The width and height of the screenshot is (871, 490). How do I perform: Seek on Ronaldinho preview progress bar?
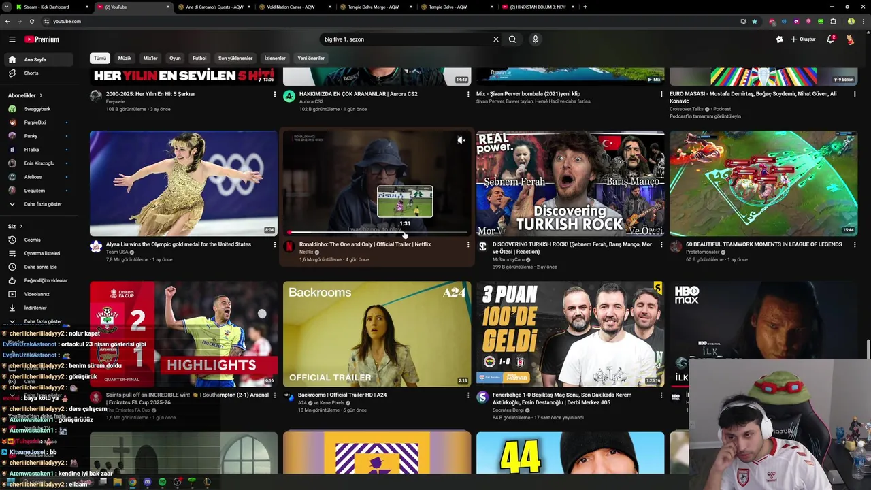pyautogui.click(x=377, y=233)
